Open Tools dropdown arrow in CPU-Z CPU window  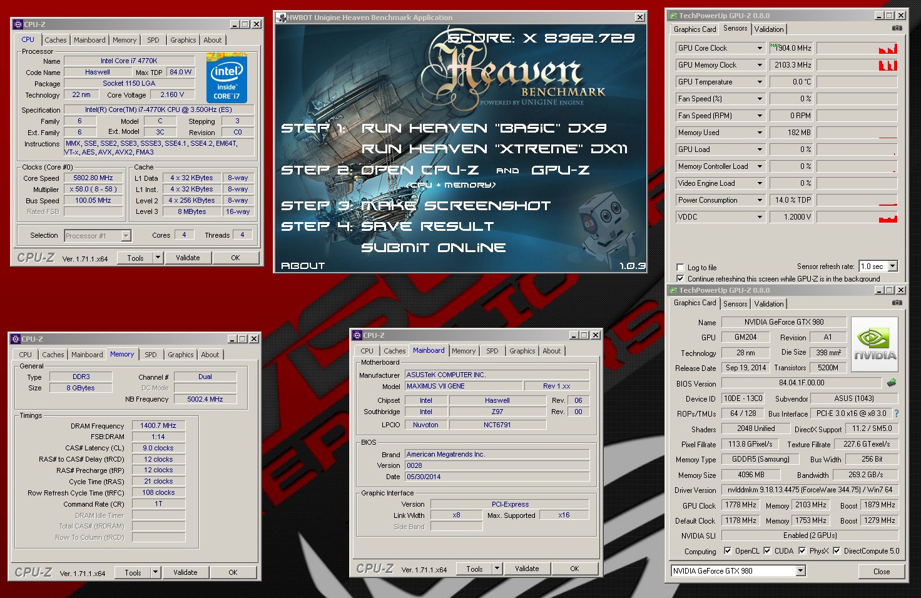(158, 258)
